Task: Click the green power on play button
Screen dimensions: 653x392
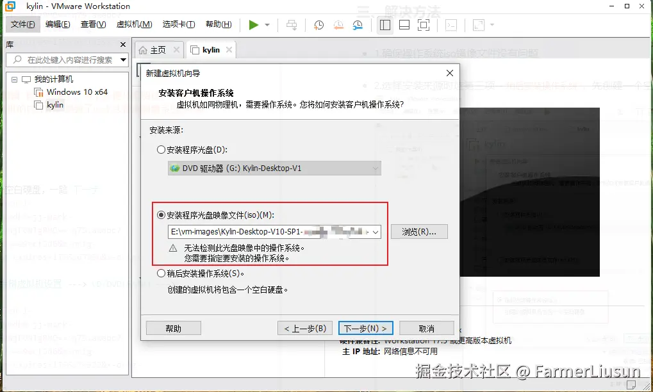Action: [253, 25]
